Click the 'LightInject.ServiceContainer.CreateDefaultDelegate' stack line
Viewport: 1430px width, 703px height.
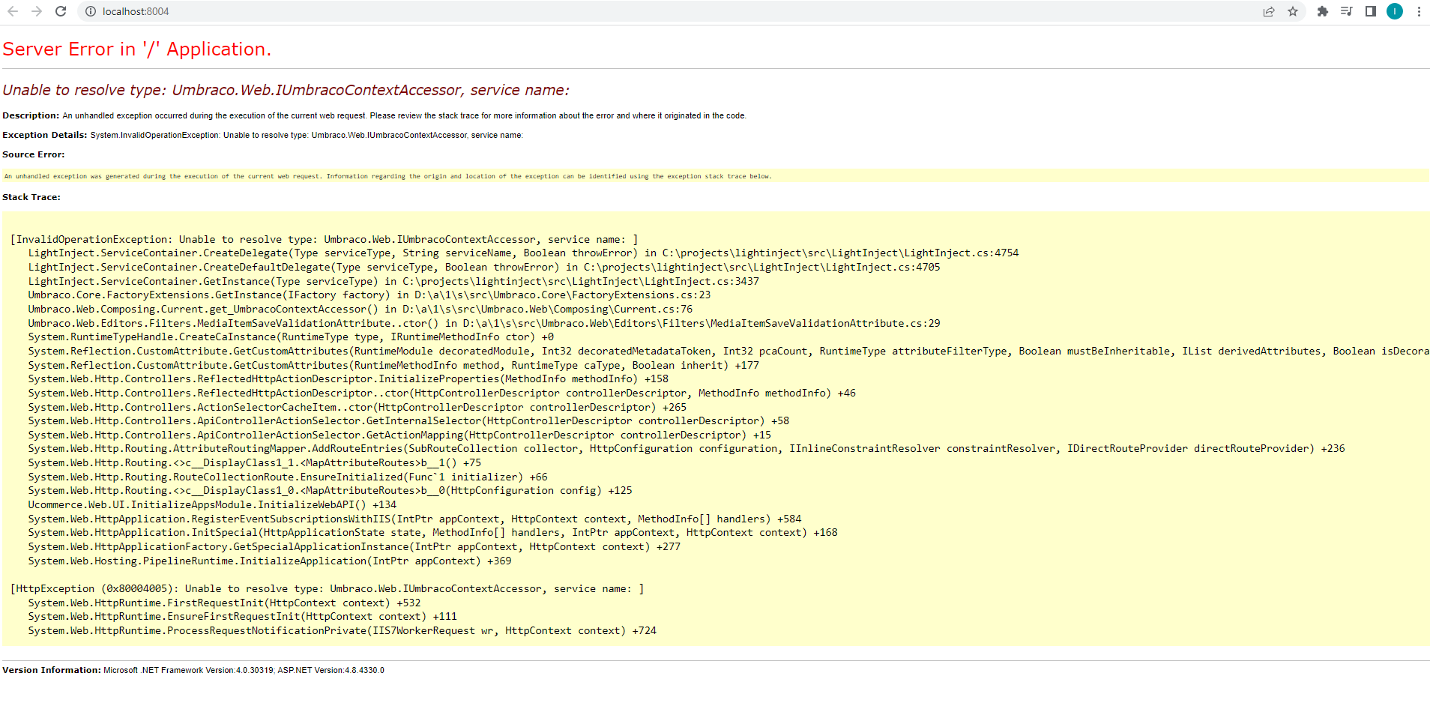[484, 268]
